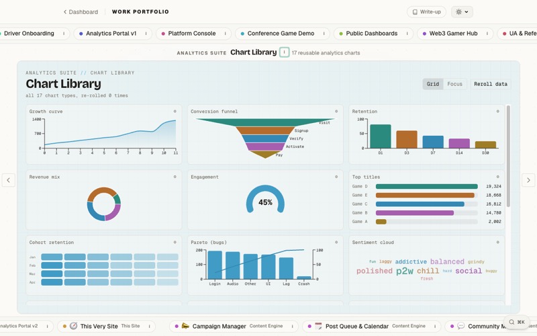Select the Driver Onboarding tab

[29, 34]
